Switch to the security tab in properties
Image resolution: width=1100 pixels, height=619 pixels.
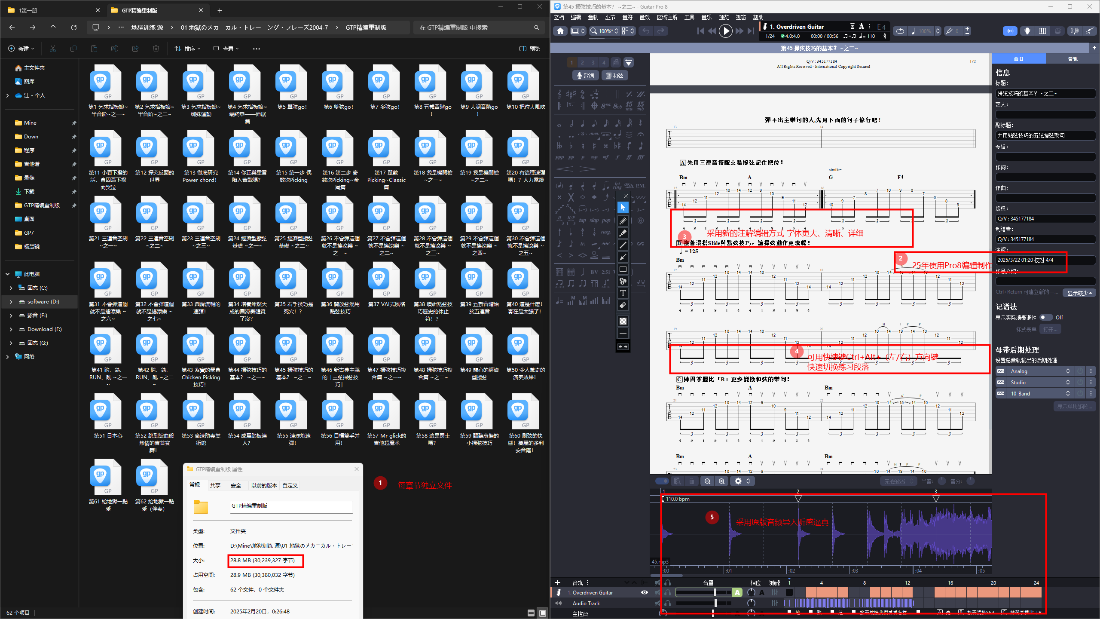[236, 485]
